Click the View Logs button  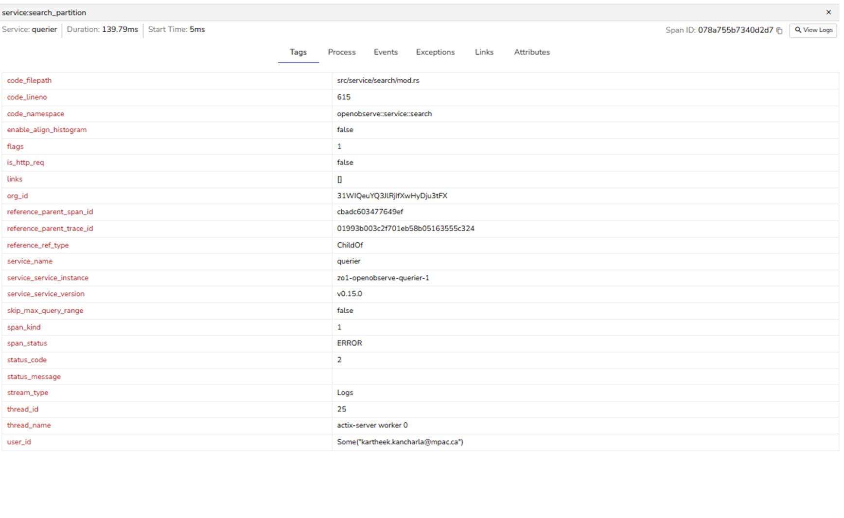pos(813,30)
